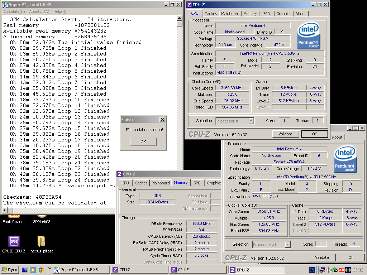This screenshot has height=275, width=367.
Task: Select the Mainboard tab in top CPU-Z
Action: tap(230, 14)
